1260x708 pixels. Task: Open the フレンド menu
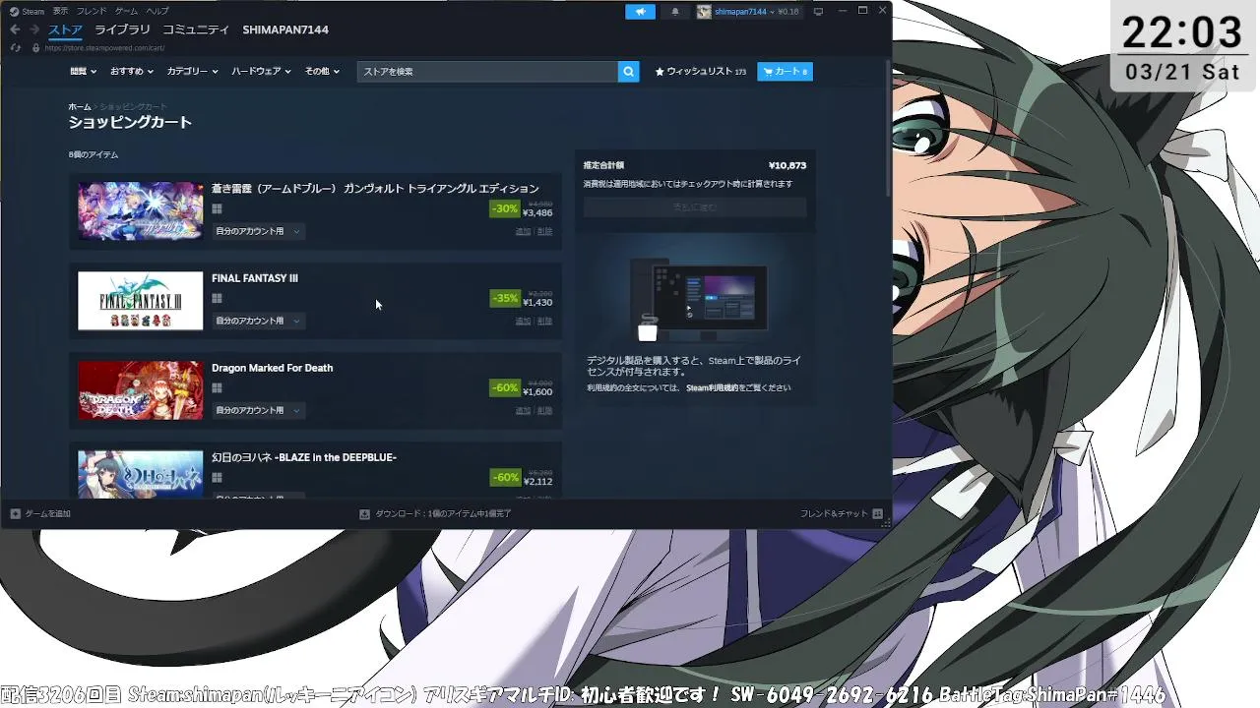[92, 12]
